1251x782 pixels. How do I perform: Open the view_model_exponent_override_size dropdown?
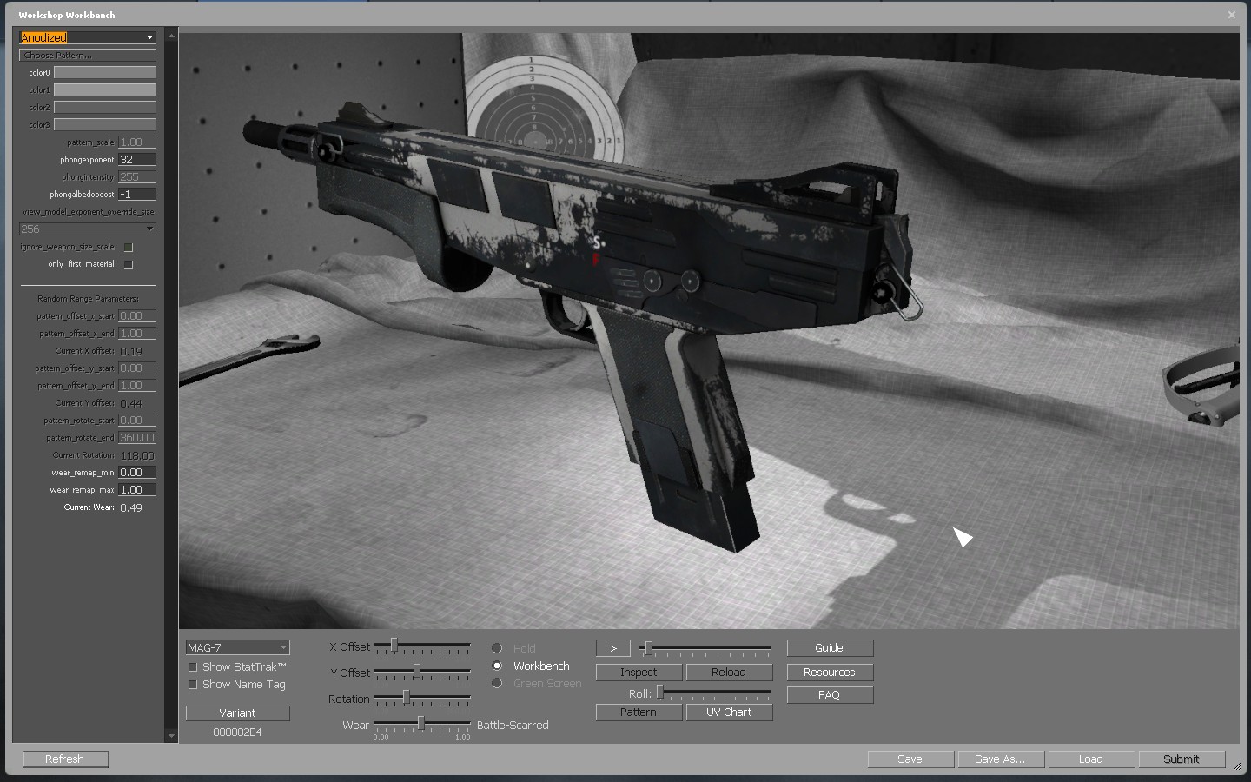coord(88,229)
